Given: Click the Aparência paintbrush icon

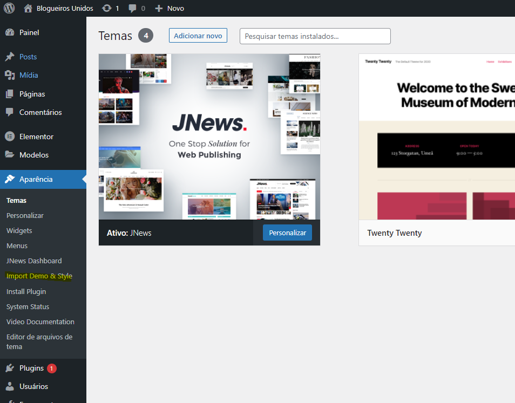Looking at the screenshot, I should 10,179.
